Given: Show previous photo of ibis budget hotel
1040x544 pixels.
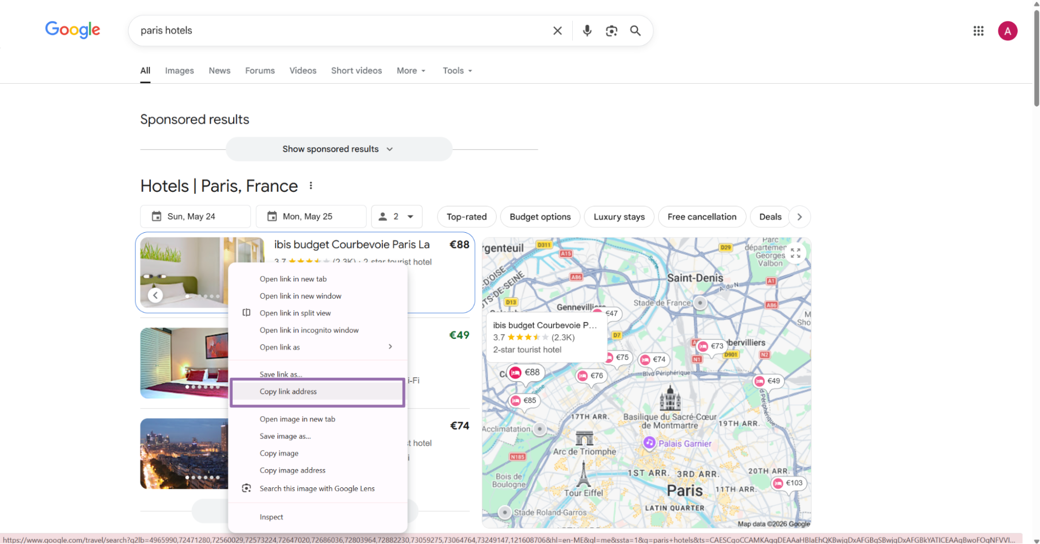Looking at the screenshot, I should point(155,295).
